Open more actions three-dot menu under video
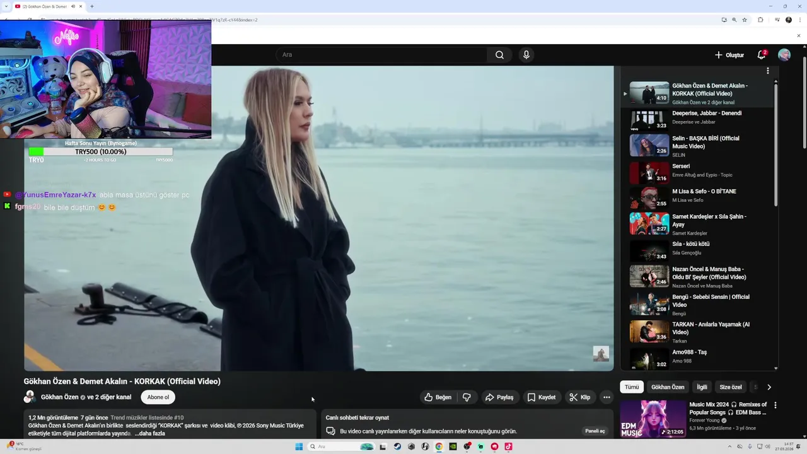807x454 pixels. (607, 397)
